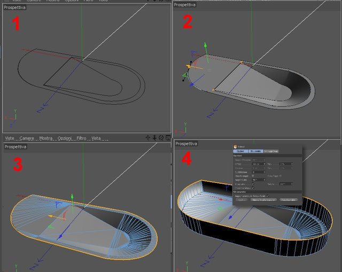The height and width of the screenshot is (272, 342).
Task: Click the orange axis arrow handle in viewport 3
Action: click(51, 216)
